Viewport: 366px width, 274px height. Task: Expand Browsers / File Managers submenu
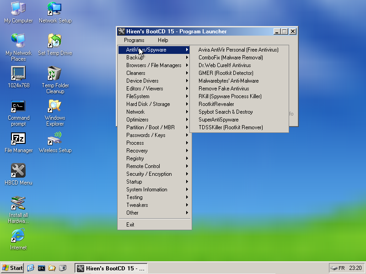[x=154, y=65]
